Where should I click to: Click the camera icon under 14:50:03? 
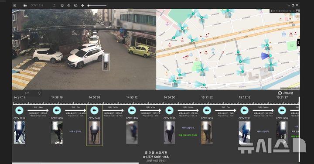pos(94,110)
